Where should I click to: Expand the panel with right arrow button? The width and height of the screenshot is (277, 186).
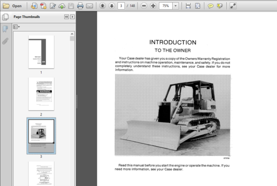pos(72,17)
